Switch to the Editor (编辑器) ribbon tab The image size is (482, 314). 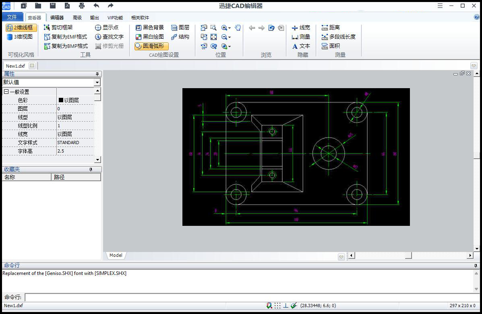point(57,18)
